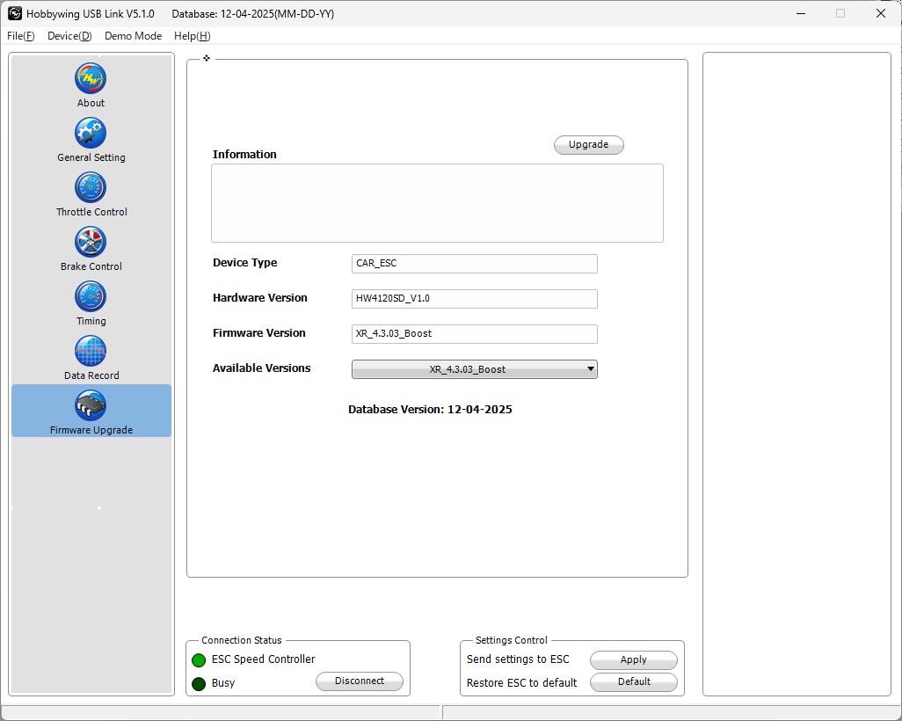Image resolution: width=902 pixels, height=721 pixels.
Task: Go to the Brake Control icon
Action: point(91,242)
